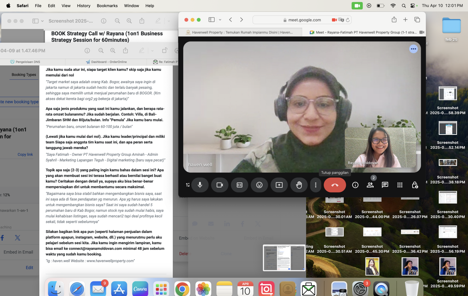Open a new Safari tab
Image resolution: width=468 pixels, height=296 pixels.
point(405,19)
